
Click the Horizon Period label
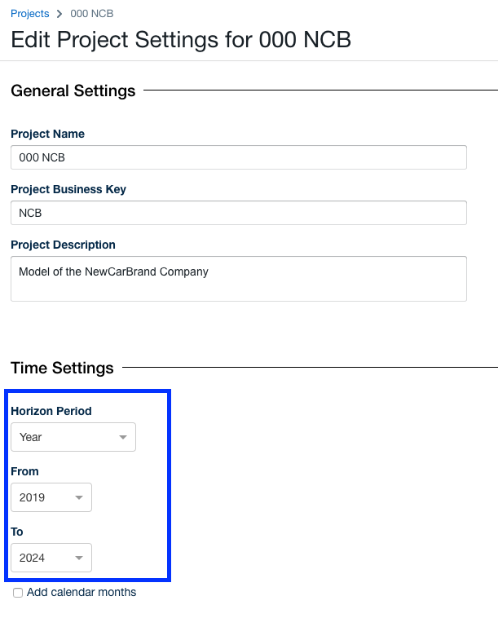(51, 411)
